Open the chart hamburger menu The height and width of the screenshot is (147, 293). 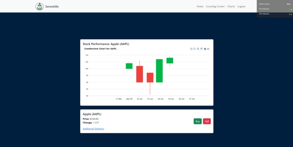pos(208,49)
